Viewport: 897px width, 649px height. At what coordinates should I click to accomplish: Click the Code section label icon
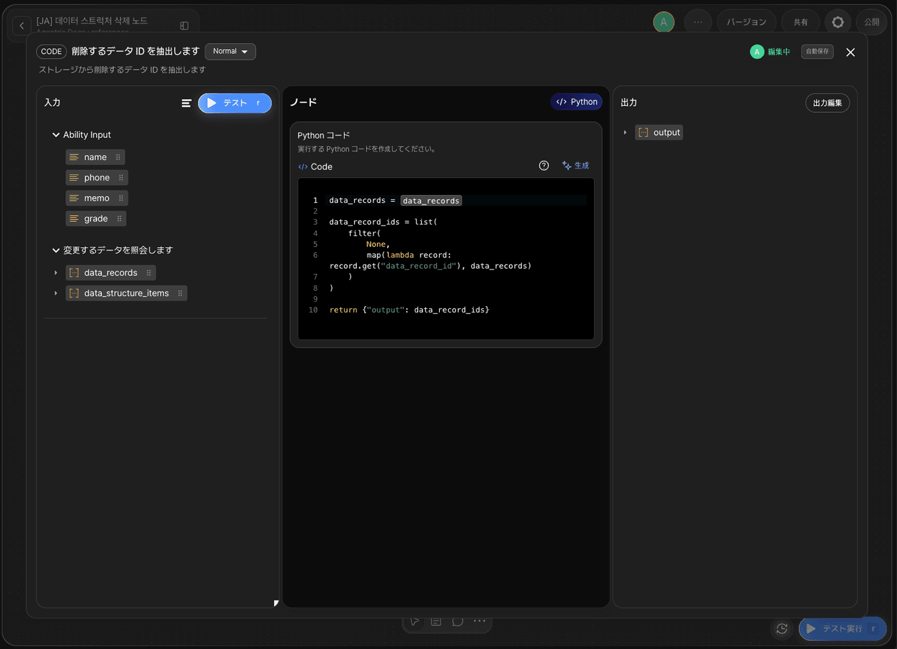303,167
